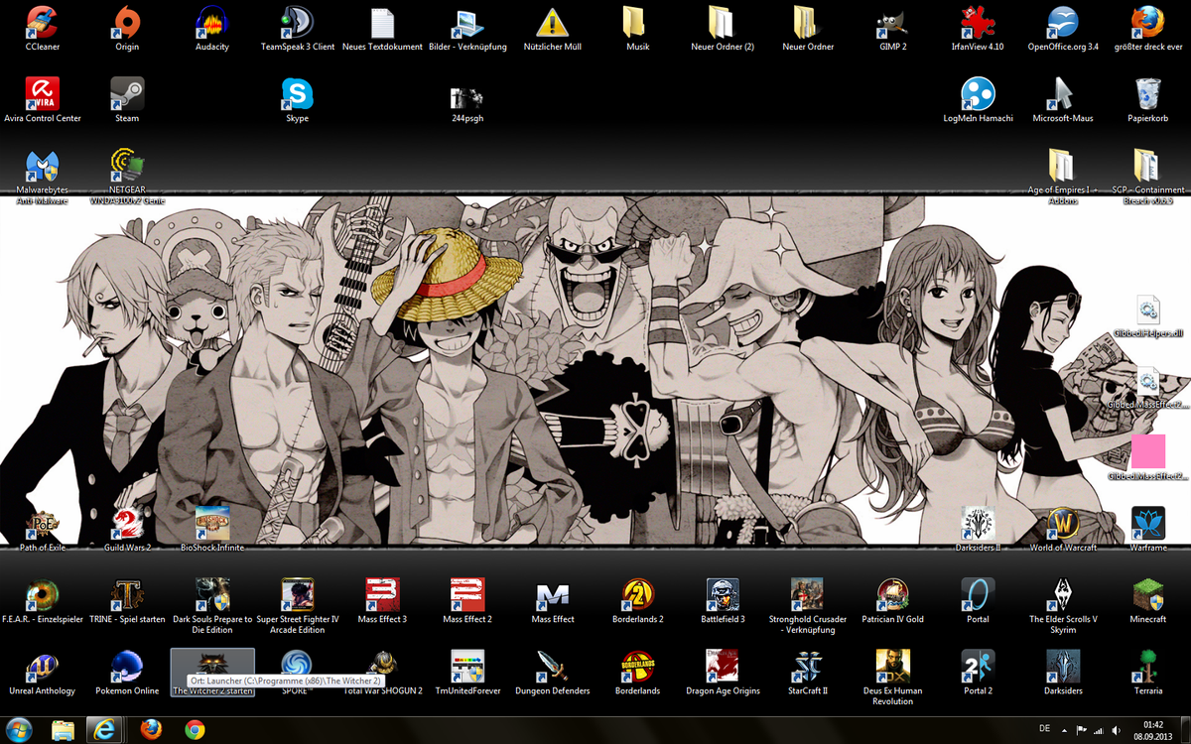
Task: Open Pokemon Online shortcut
Action: (x=127, y=666)
